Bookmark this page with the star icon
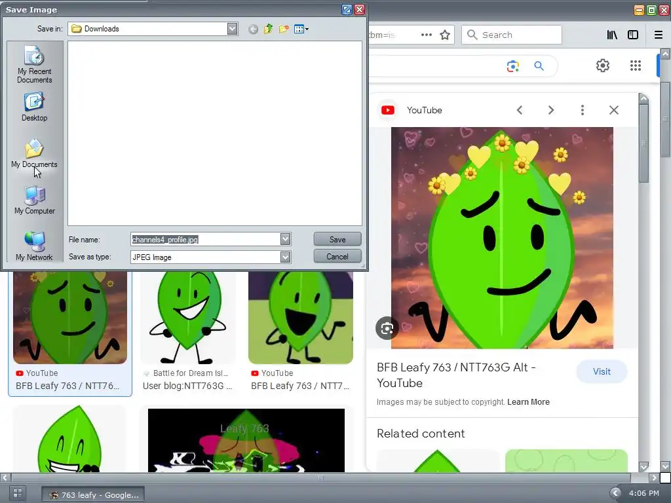The width and height of the screenshot is (671, 503). pyautogui.click(x=445, y=35)
